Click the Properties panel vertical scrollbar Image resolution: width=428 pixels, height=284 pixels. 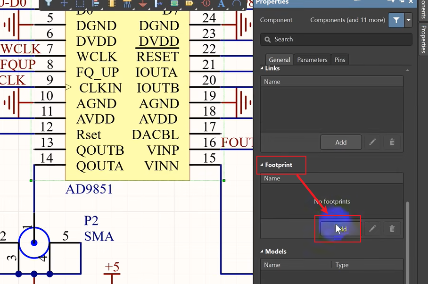[407, 242]
